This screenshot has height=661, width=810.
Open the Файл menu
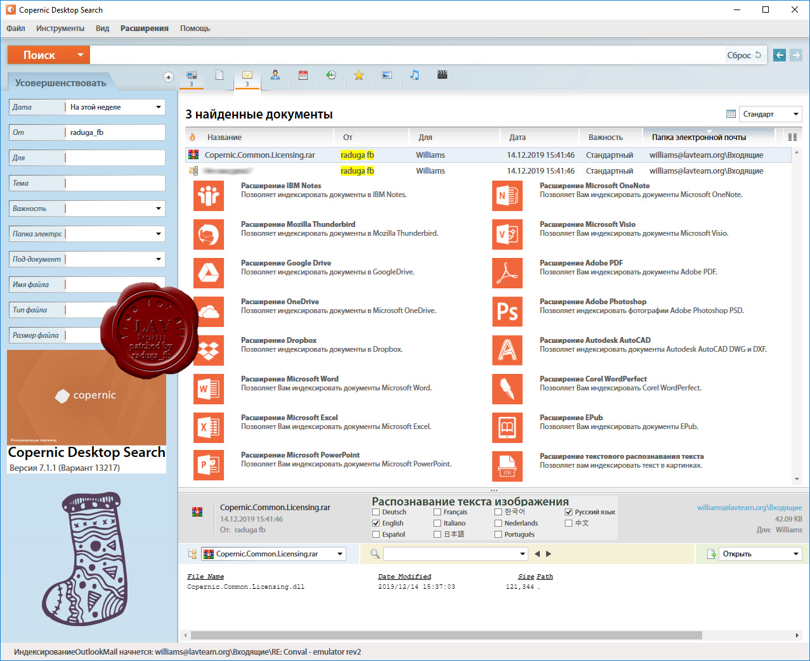click(x=16, y=29)
